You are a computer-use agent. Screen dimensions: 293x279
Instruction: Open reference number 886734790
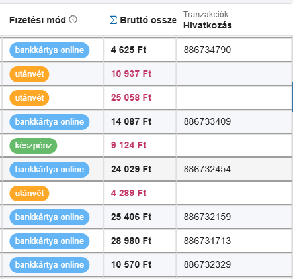pos(207,50)
